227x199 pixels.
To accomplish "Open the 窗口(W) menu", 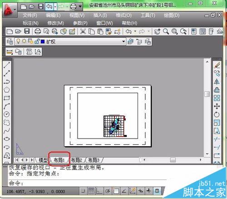I will (x=104, y=23).
